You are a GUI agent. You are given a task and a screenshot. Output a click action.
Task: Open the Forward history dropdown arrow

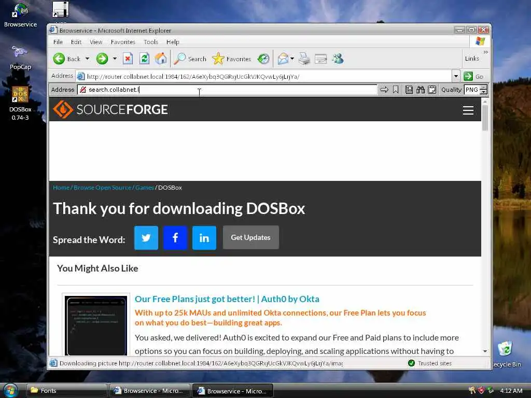(115, 59)
